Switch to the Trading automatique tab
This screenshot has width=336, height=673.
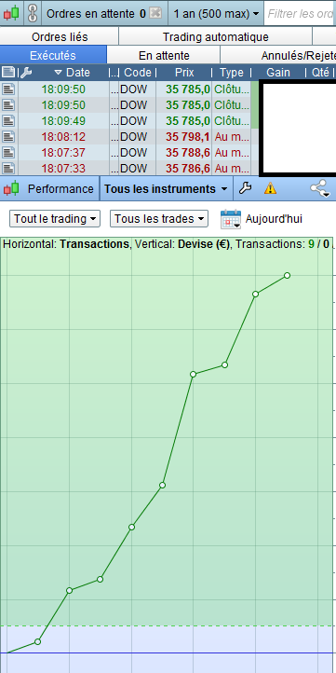click(x=216, y=37)
